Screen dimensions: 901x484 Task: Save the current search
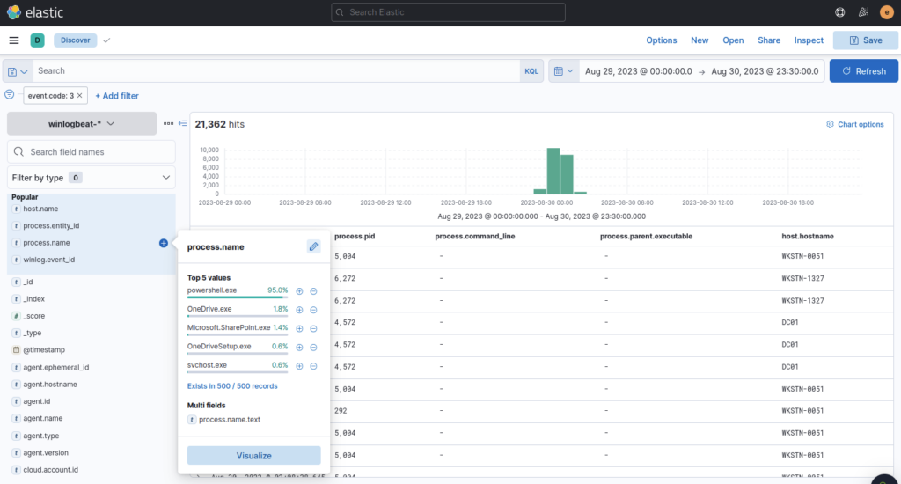pyautogui.click(x=866, y=40)
